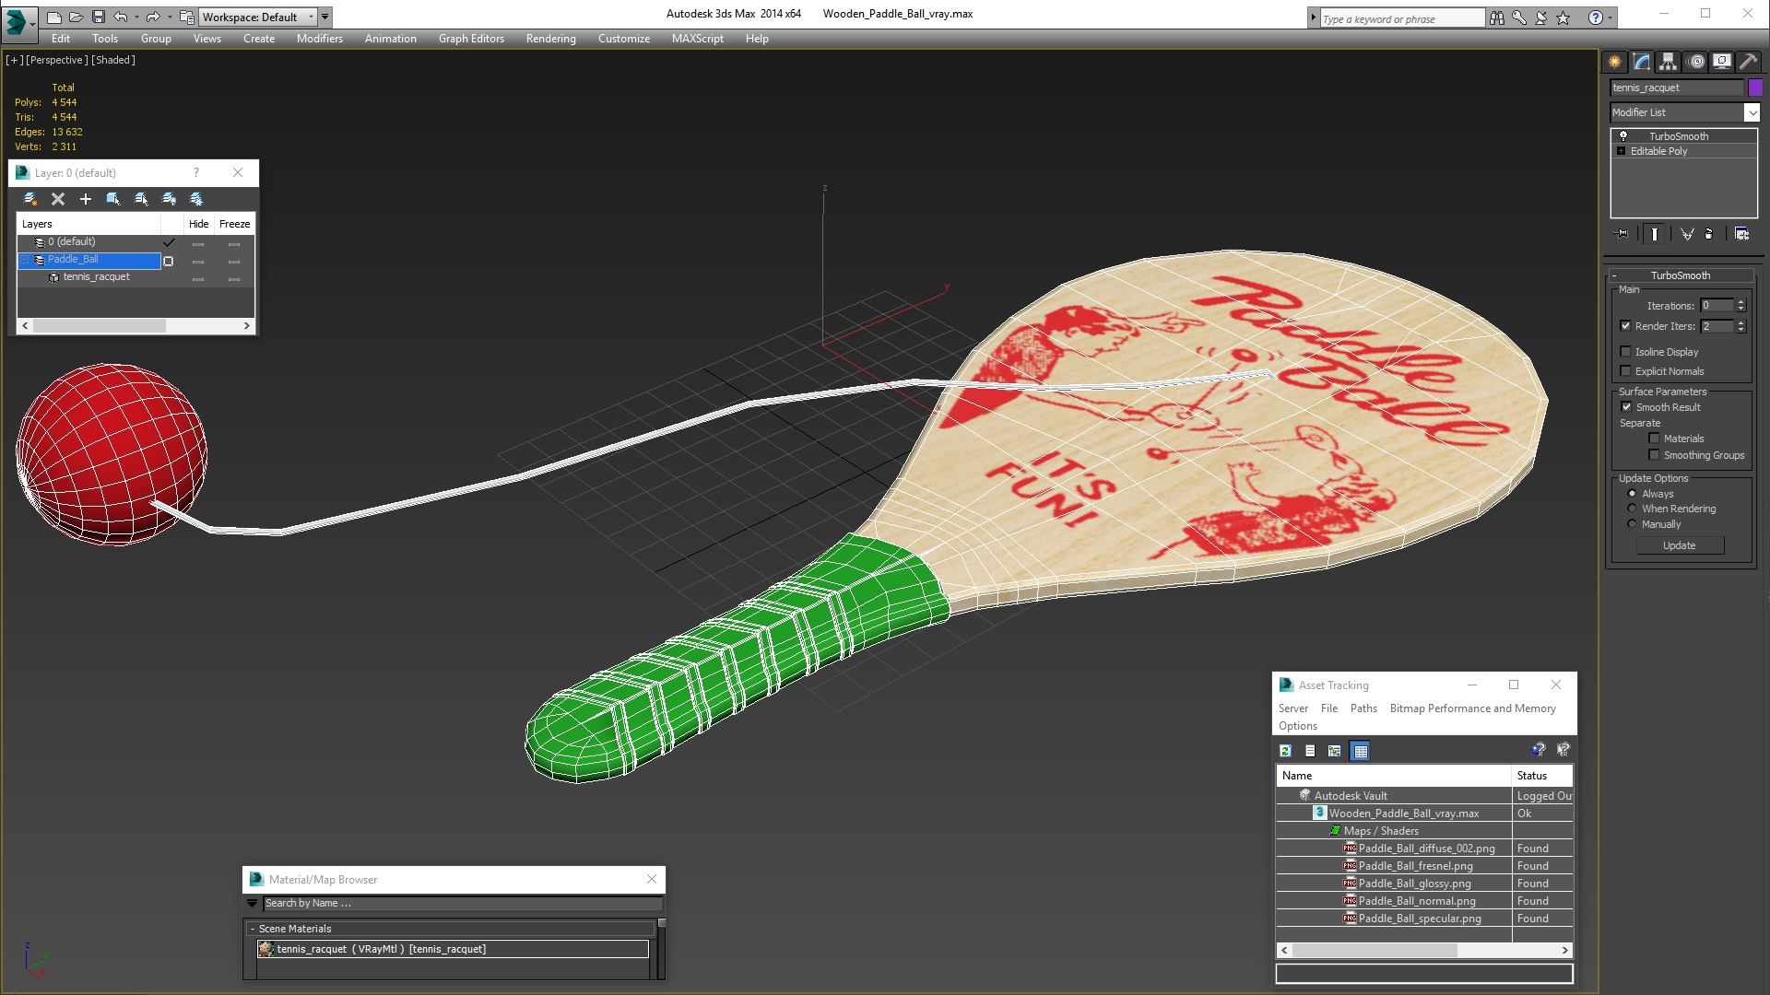The image size is (1770, 995).
Task: Open Bitmap Performance and Memory menu
Action: [1472, 708]
